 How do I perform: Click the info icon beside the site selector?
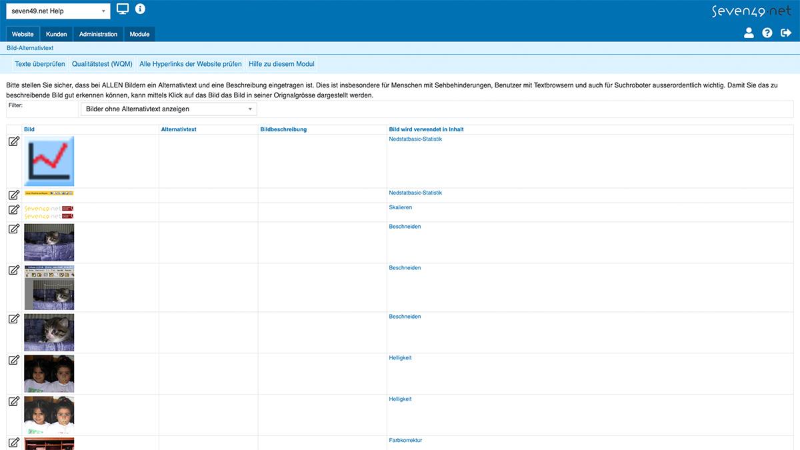(139, 9)
